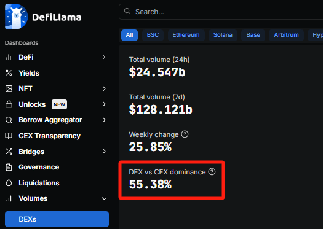Collapse the Volumes section chevron
The height and width of the screenshot is (229, 323).
click(x=104, y=198)
